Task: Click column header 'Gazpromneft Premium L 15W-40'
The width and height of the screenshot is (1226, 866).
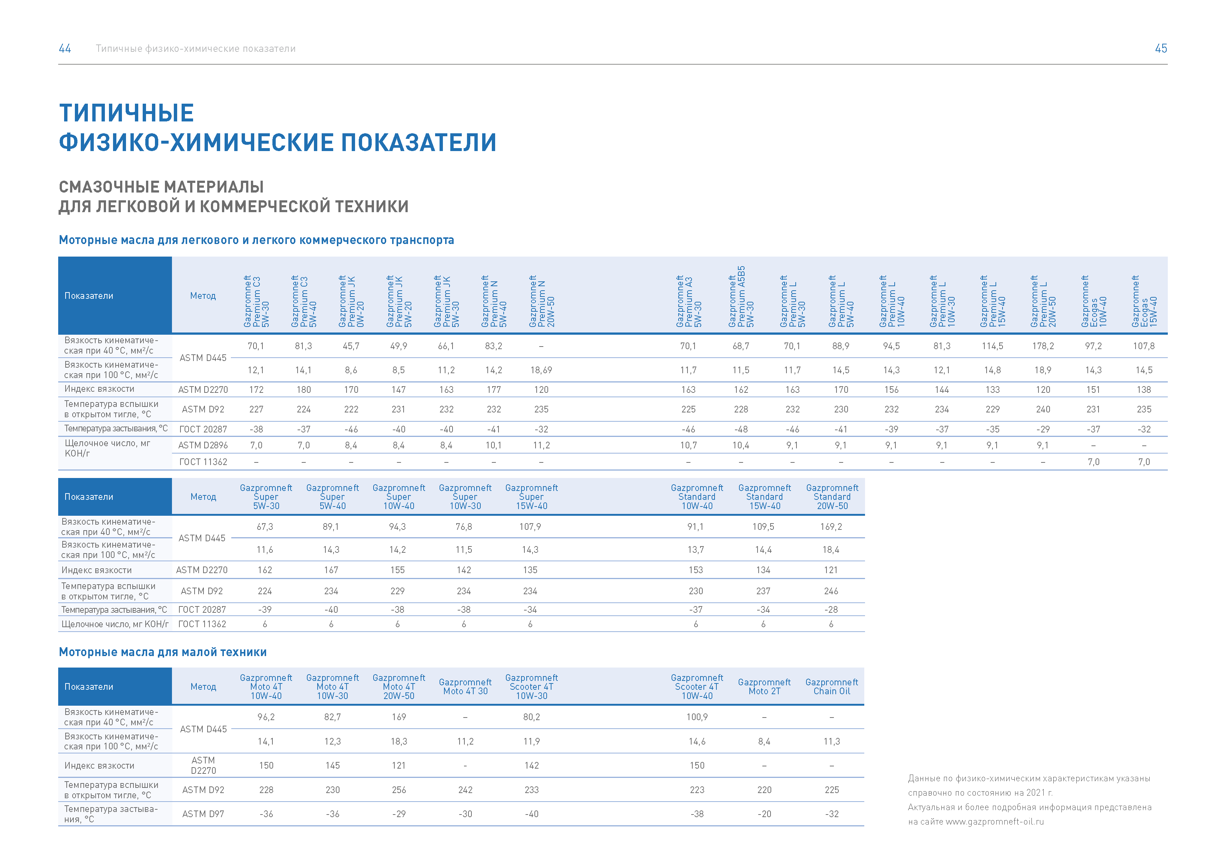Action: [x=993, y=301]
